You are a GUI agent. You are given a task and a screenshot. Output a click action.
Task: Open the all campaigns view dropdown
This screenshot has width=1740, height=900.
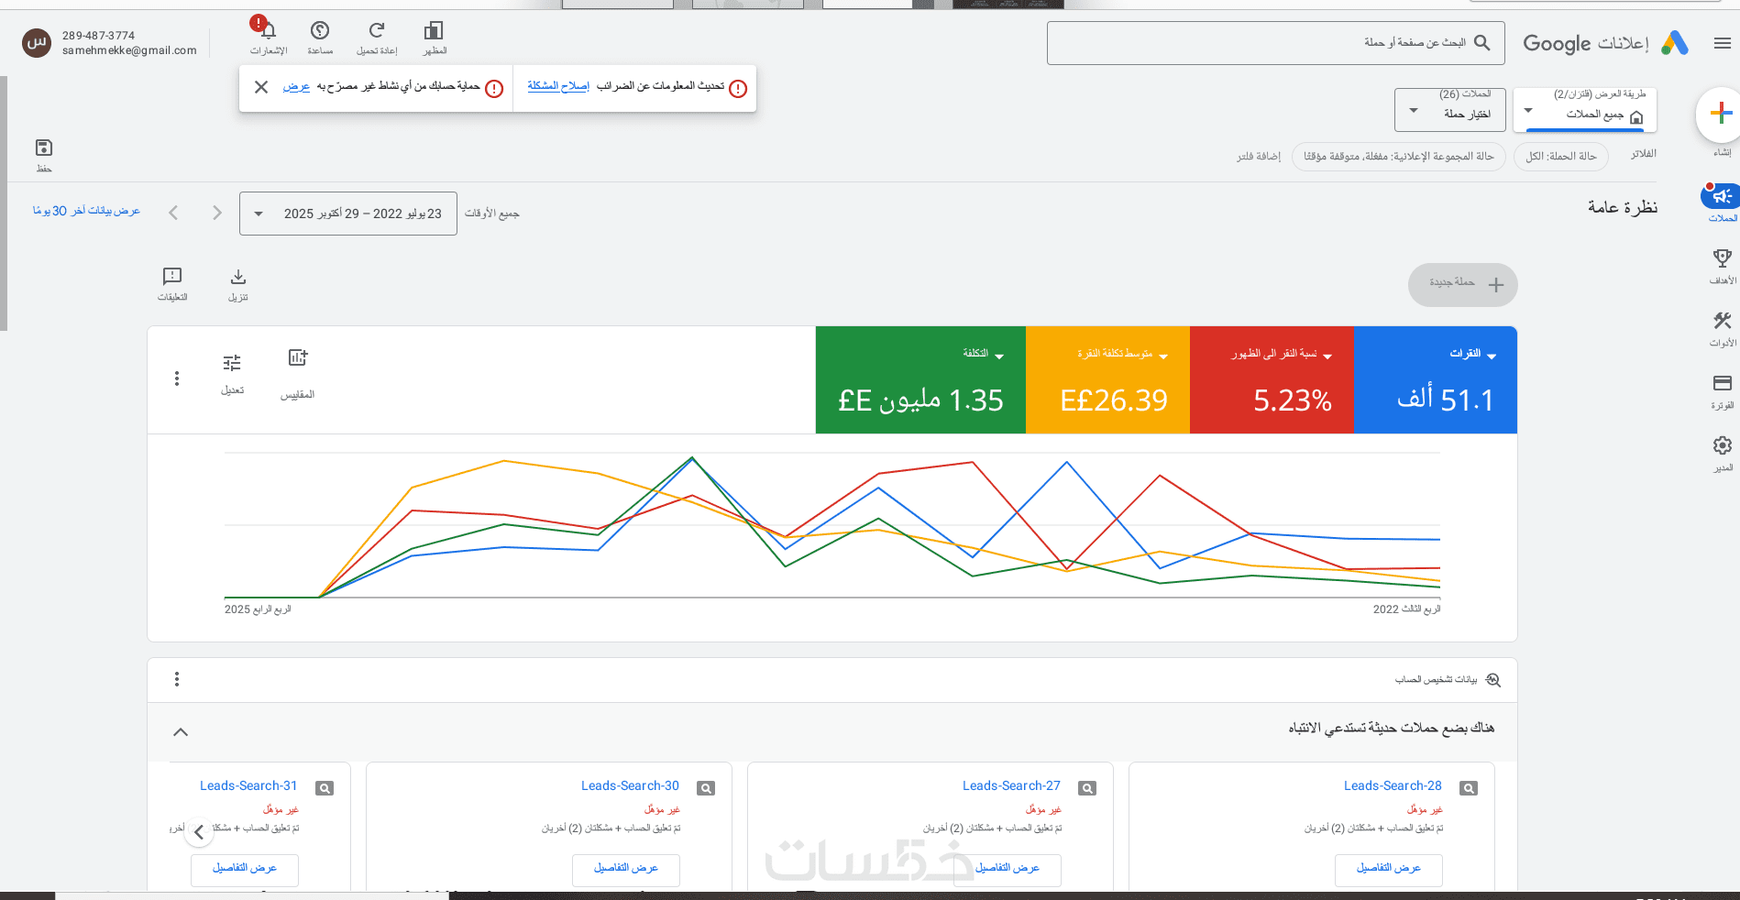(x=1585, y=110)
